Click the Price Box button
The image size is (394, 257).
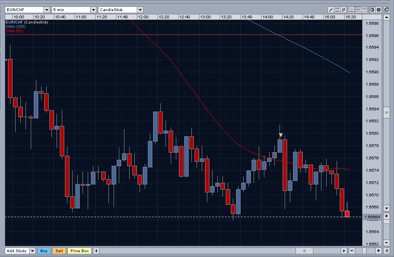[80, 251]
